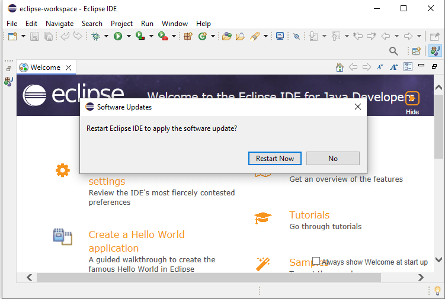Click Restart Now in Software Updates dialog
This screenshot has height=299, width=445.
point(275,158)
